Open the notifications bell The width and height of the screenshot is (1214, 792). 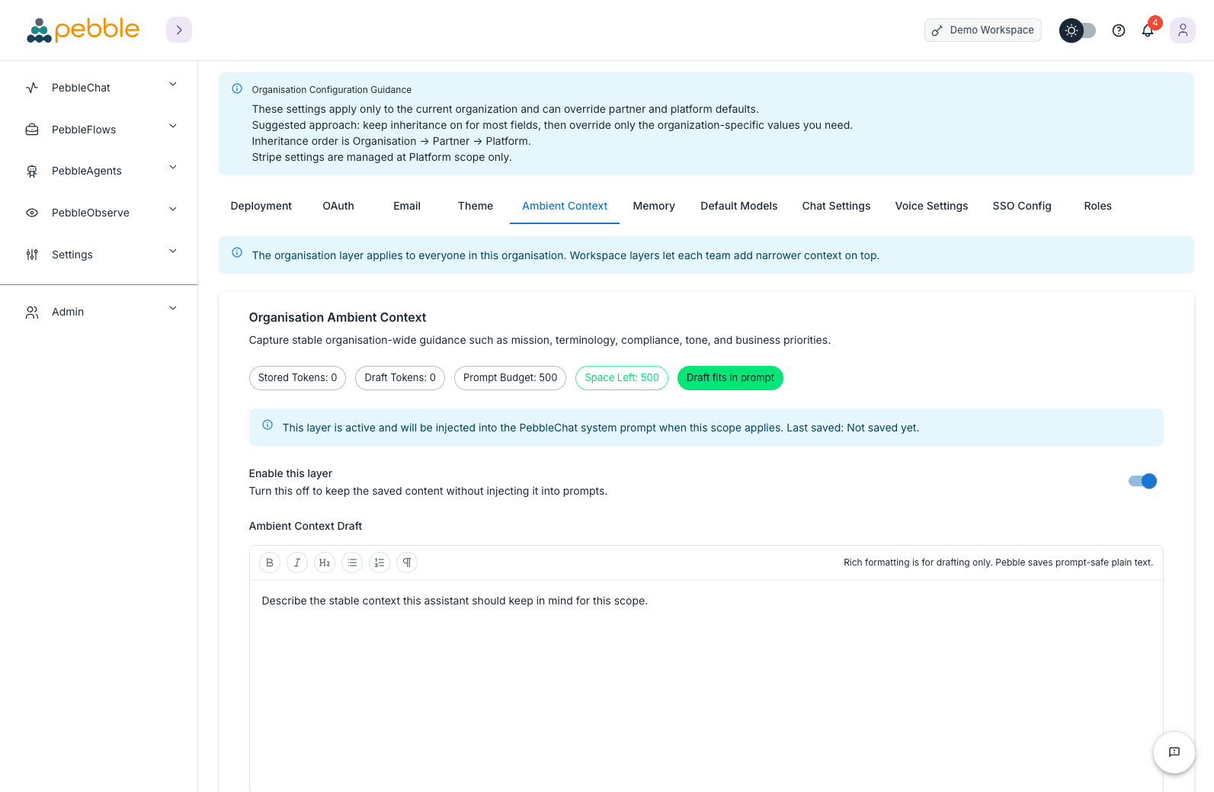click(1148, 30)
